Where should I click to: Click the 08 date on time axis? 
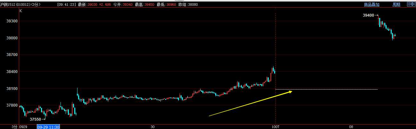click(x=351, y=127)
